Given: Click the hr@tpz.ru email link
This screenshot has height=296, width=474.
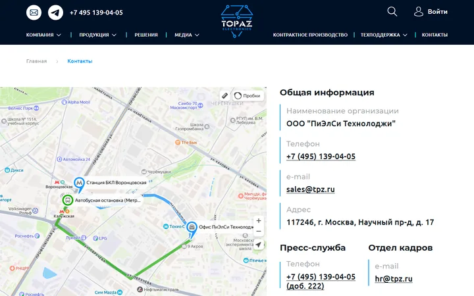Looking at the screenshot, I should pyautogui.click(x=394, y=279).
